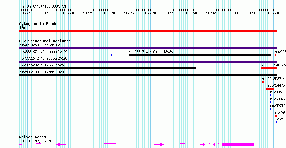Click the 18233k ruler tick label
The width and height of the screenshot is (286, 148).
pyautogui.click(x=273, y=13)
